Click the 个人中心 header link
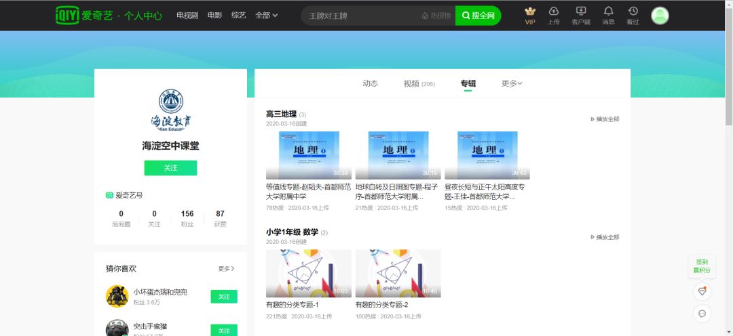The height and width of the screenshot is (336, 733). 143,16
